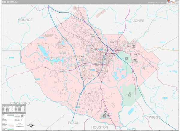Click the JONES county label
Screen dimensions: 180x131
click(x=138, y=21)
